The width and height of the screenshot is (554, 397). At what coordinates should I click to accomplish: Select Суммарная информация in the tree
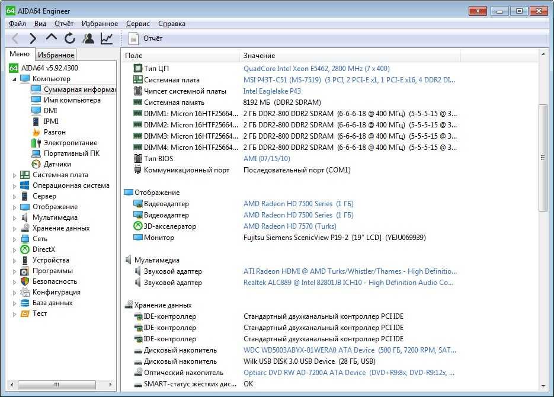tap(73, 89)
